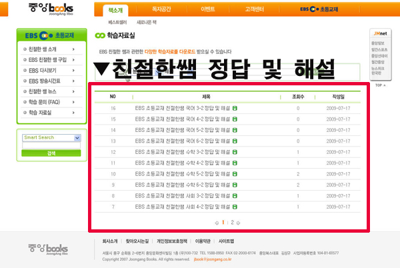Go to page 2 of the list
400x268 pixels.
pyautogui.click(x=231, y=223)
